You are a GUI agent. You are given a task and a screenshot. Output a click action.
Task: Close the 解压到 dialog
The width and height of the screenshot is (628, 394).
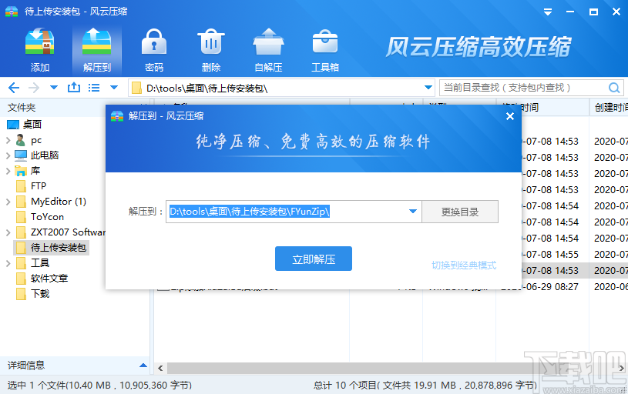click(510, 116)
